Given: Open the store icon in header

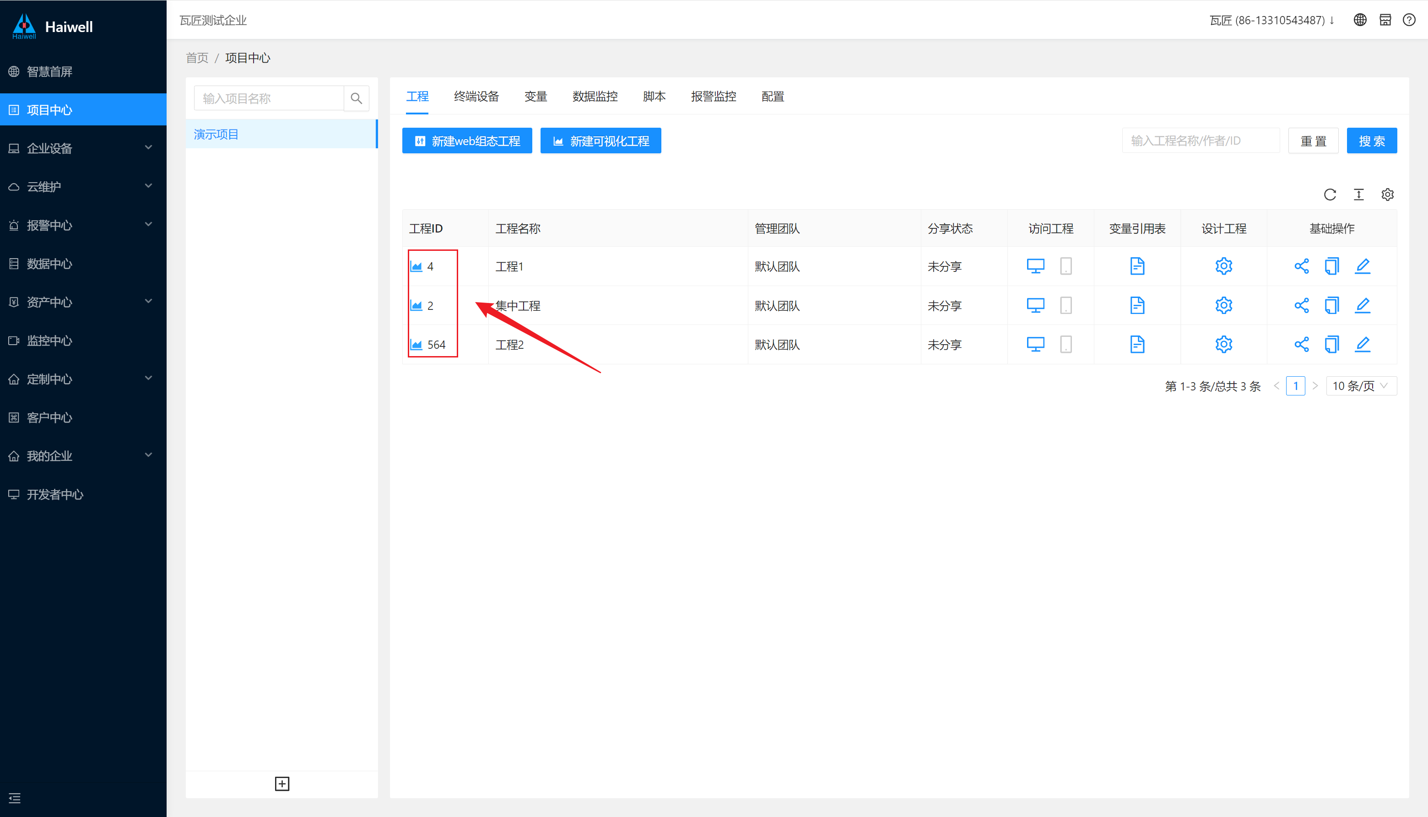Looking at the screenshot, I should tap(1385, 20).
